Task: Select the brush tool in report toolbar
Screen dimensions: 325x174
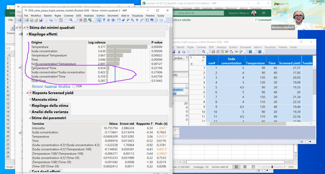Action: click(123, 20)
